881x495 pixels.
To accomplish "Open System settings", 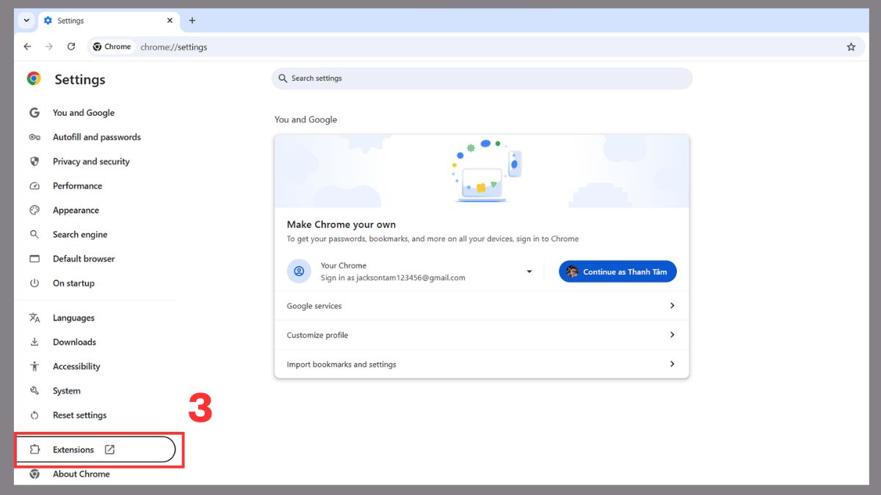I will 67,391.
